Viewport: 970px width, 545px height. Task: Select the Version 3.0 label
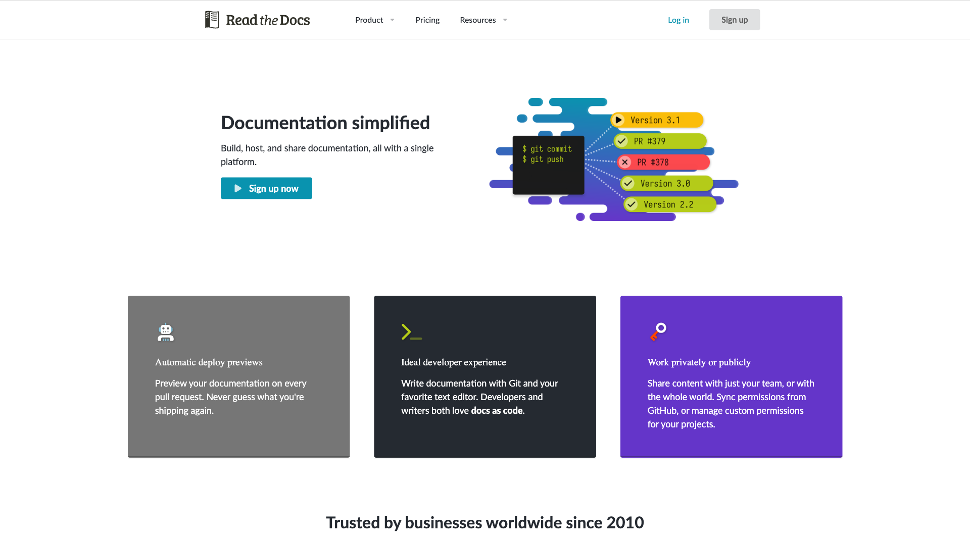pyautogui.click(x=665, y=183)
